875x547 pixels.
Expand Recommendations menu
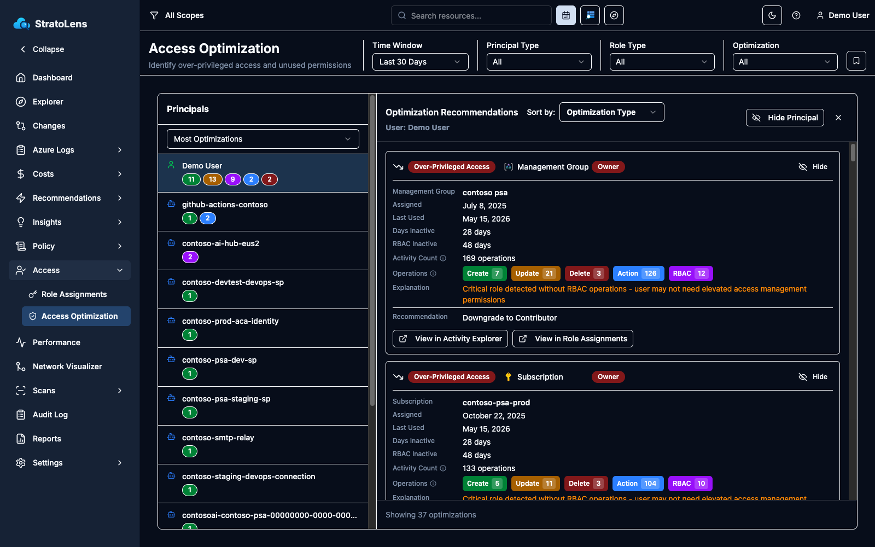[69, 198]
